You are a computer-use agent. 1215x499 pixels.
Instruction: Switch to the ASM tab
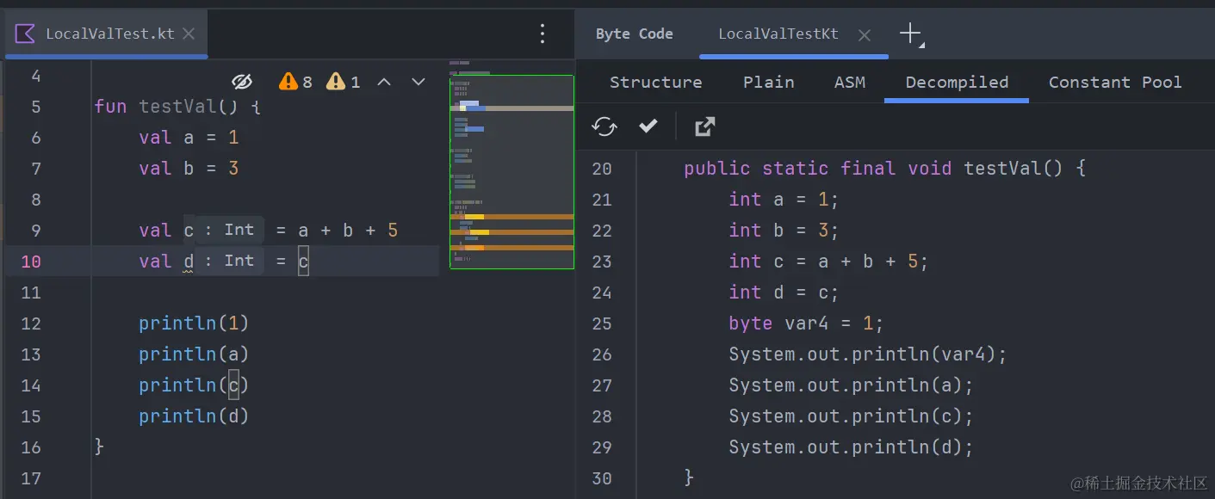pos(849,83)
